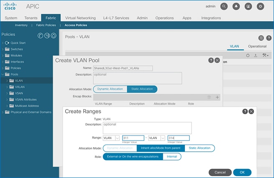Image resolution: width=274 pixels, height=178 pixels.
Task: Add an Encap Block with plus icon
Action: click(x=217, y=97)
